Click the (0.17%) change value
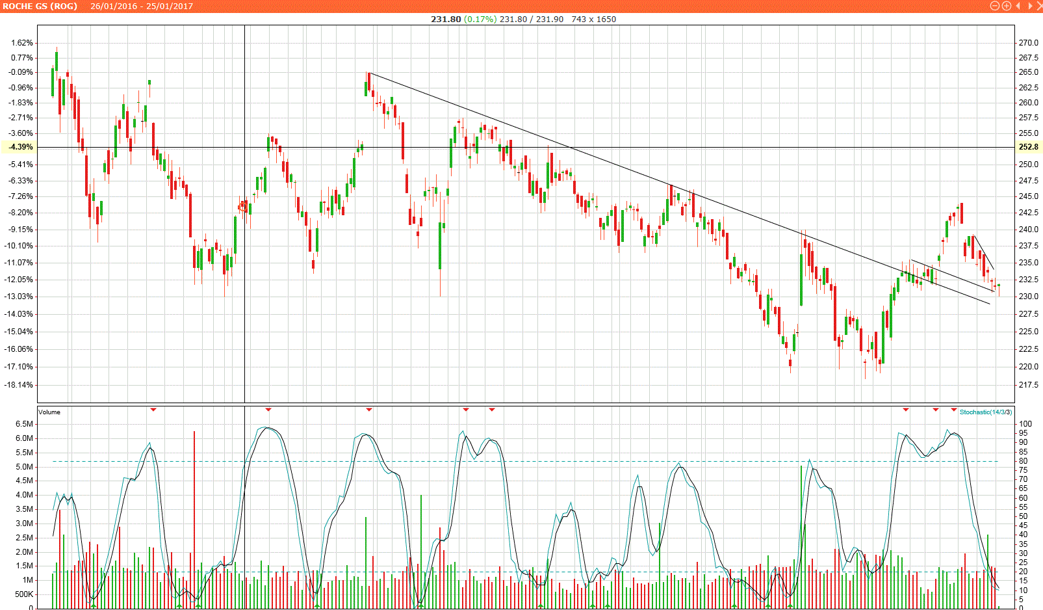1043x610 pixels. (x=480, y=19)
